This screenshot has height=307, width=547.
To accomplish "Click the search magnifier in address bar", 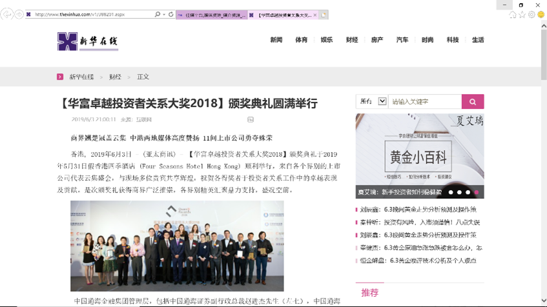I will coord(158,14).
